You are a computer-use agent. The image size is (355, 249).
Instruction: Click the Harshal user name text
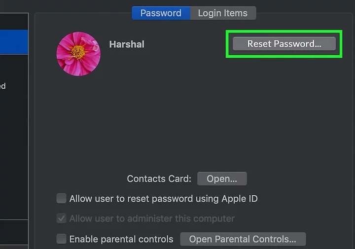coord(127,44)
